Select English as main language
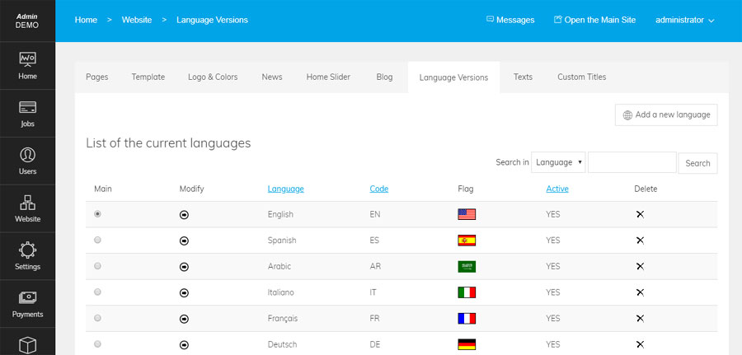This screenshot has height=355, width=742. [x=97, y=213]
